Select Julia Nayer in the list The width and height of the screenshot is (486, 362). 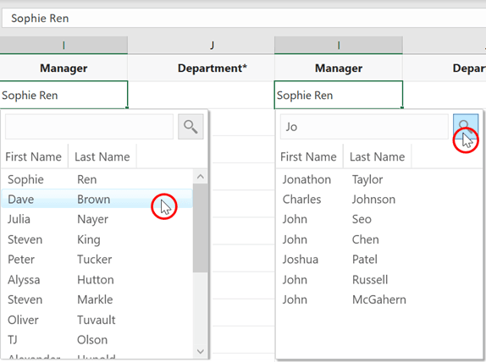coord(97,219)
